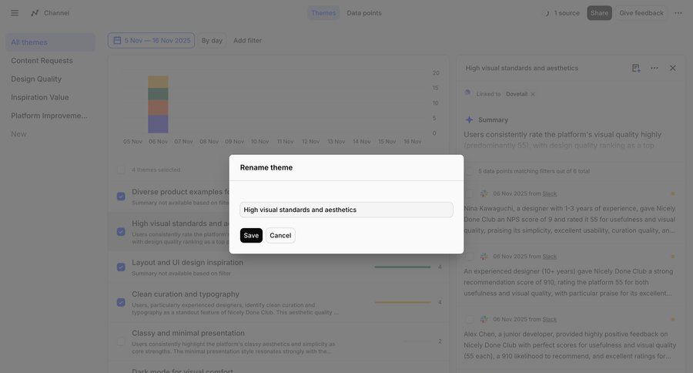Select All themes in sidebar

(50, 42)
